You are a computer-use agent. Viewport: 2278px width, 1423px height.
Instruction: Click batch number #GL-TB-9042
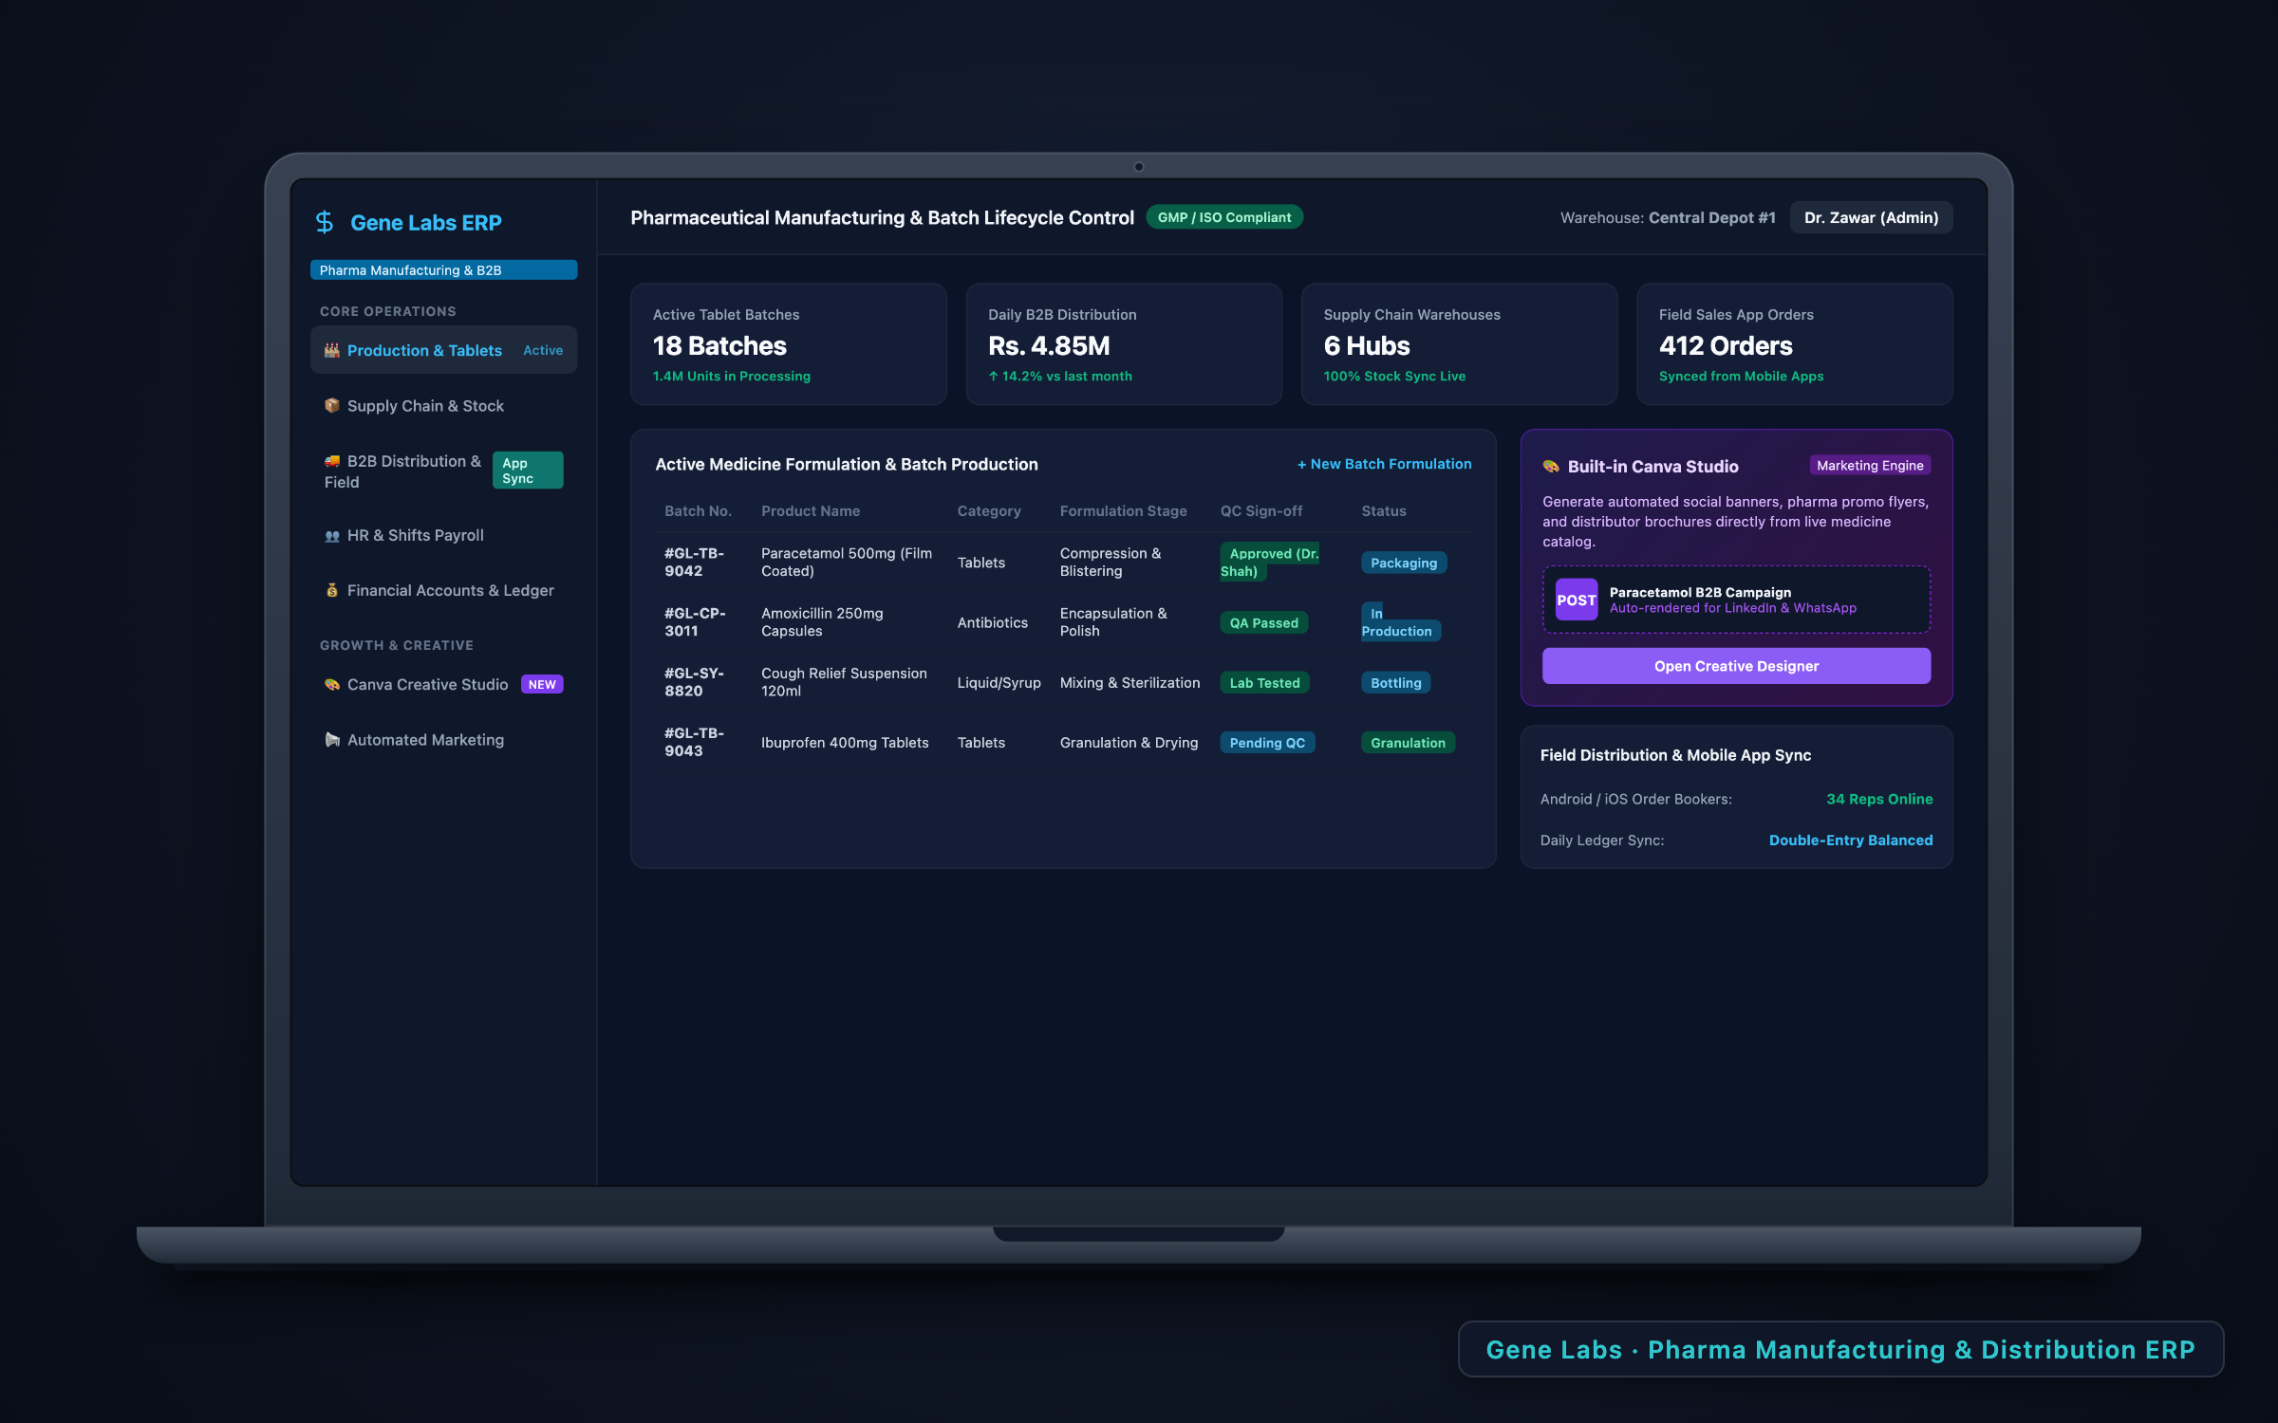pyautogui.click(x=694, y=562)
